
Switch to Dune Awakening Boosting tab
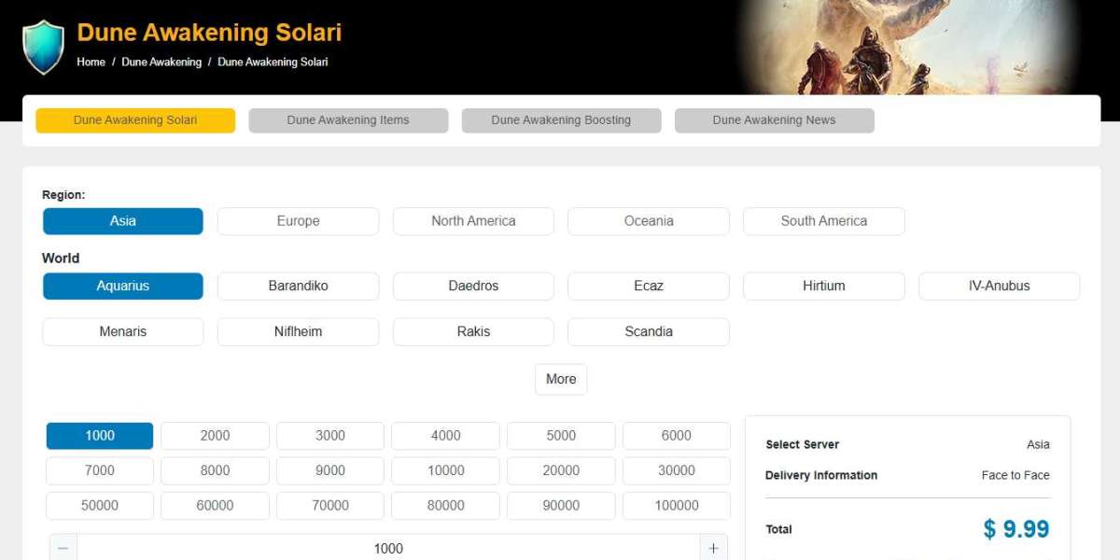(x=561, y=120)
